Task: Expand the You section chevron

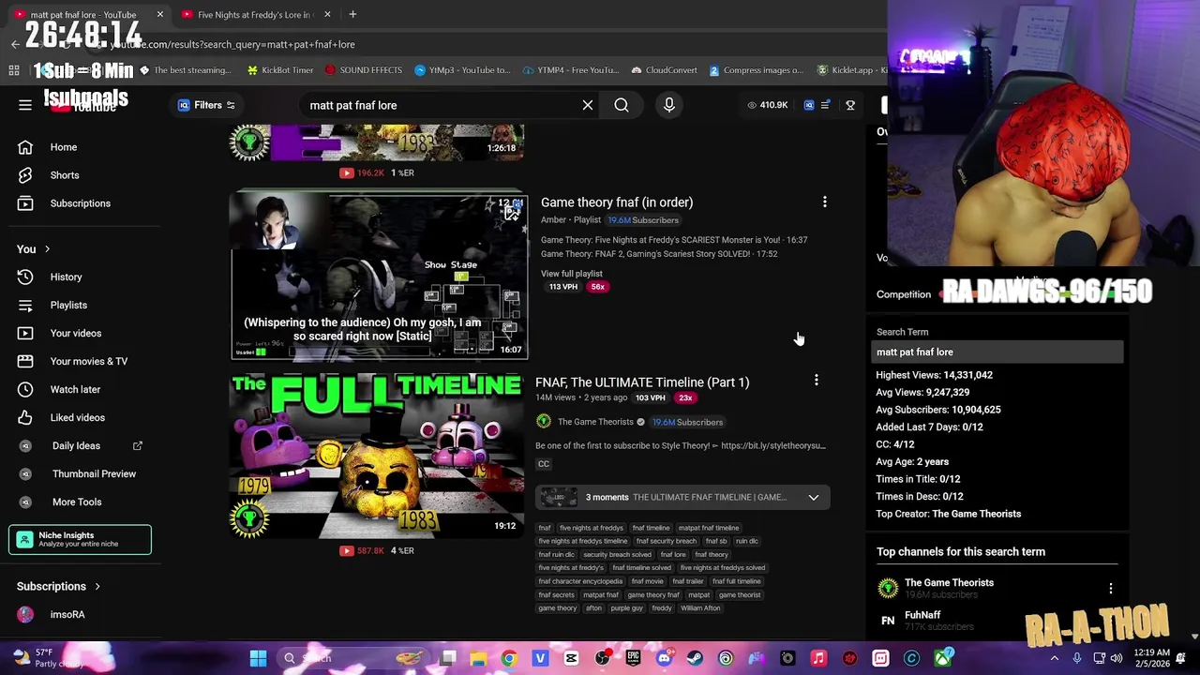Action: pyautogui.click(x=47, y=249)
